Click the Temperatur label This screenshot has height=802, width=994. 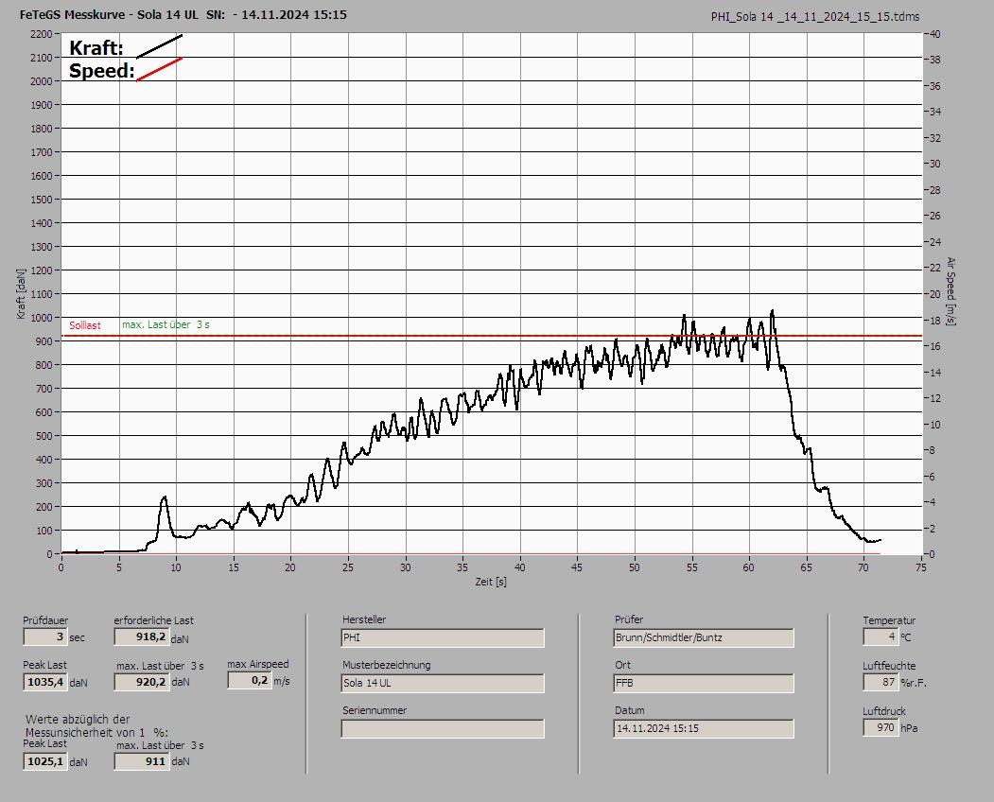[x=889, y=620]
